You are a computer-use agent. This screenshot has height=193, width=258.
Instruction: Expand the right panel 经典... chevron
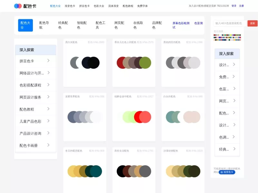click(x=234, y=149)
